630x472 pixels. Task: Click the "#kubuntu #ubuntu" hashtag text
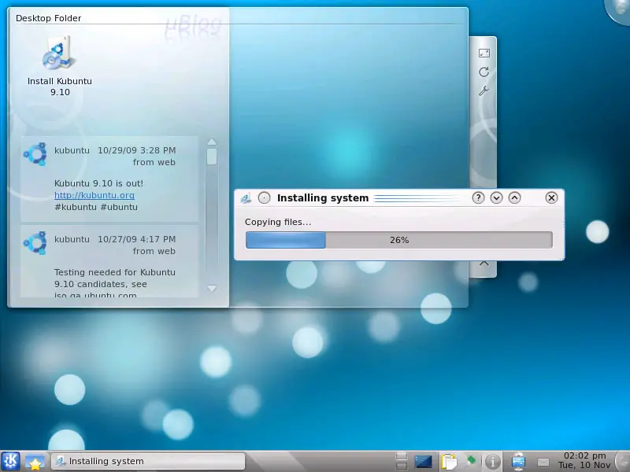tap(95, 207)
